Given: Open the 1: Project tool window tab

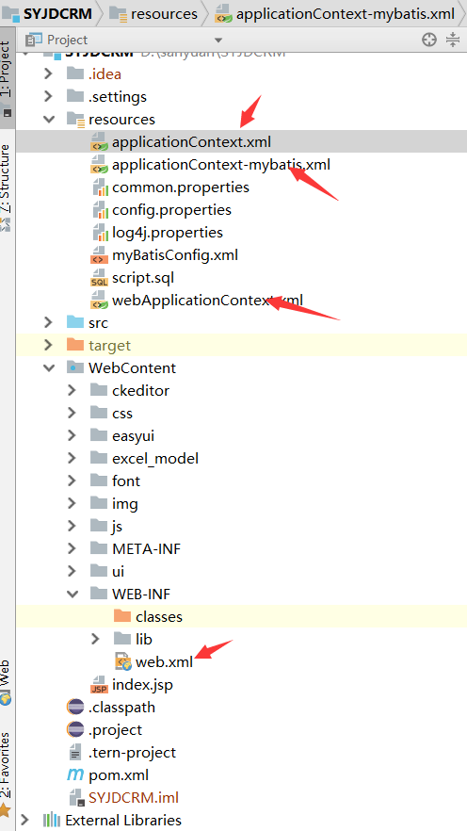Looking at the screenshot, I should (6, 78).
